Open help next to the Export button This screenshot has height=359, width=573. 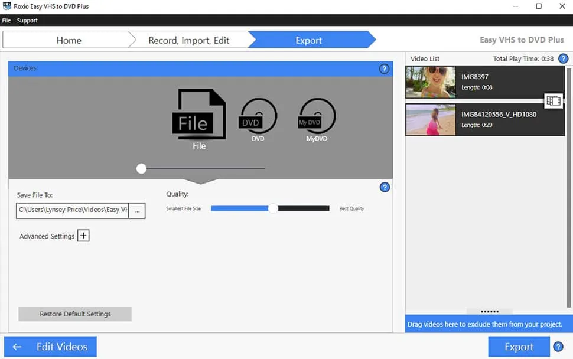click(558, 347)
